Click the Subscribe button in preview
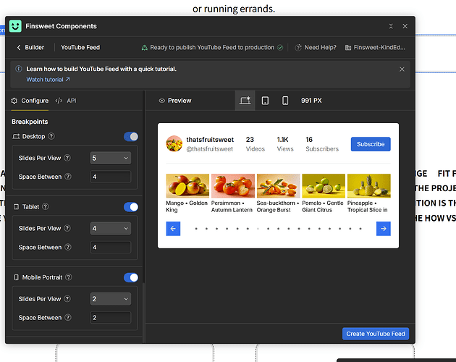 [x=371, y=144]
